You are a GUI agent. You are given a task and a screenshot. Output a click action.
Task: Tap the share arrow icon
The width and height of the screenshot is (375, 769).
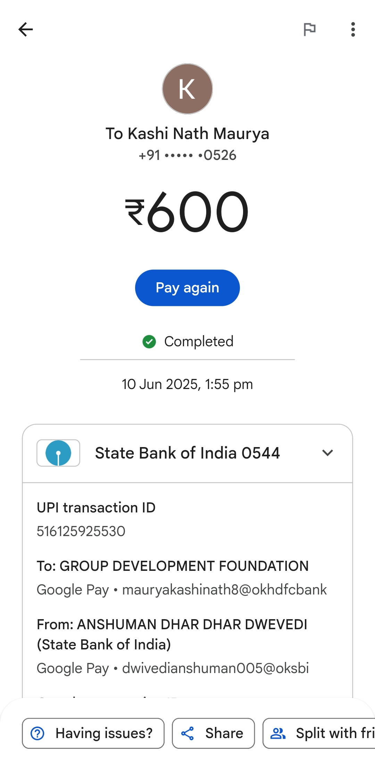pyautogui.click(x=187, y=734)
